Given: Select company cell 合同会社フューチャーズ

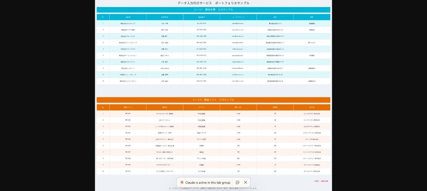Looking at the screenshot, I should [128, 75].
